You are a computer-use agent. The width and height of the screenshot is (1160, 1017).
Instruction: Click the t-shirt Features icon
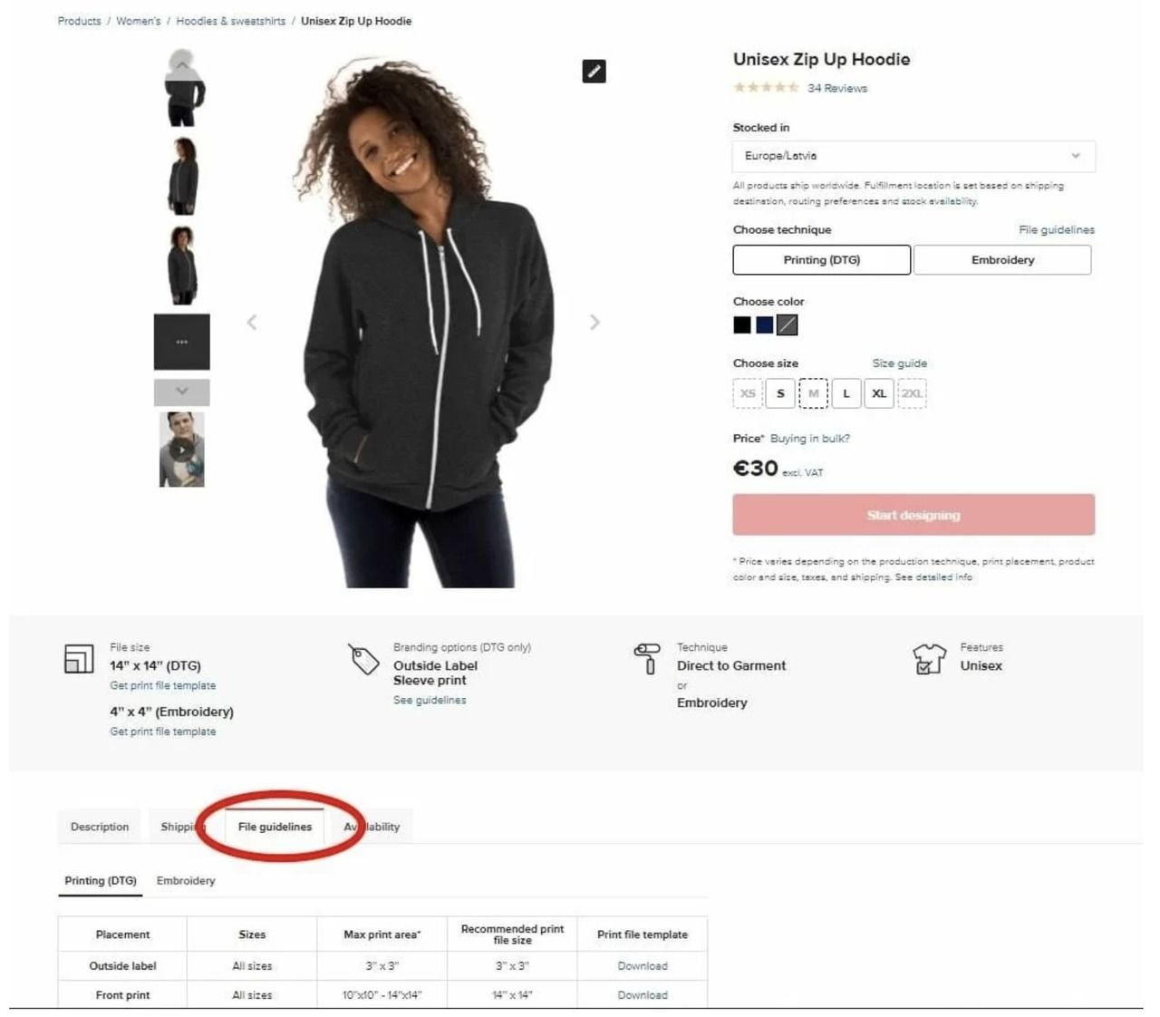pyautogui.click(x=928, y=657)
